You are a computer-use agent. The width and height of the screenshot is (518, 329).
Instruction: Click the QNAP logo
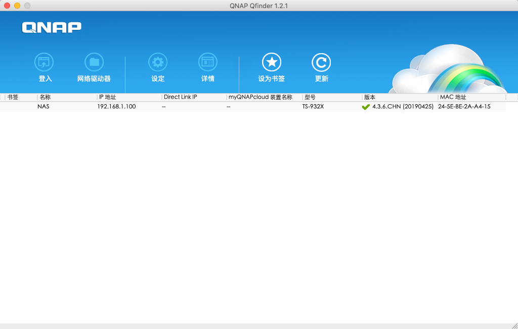52,27
